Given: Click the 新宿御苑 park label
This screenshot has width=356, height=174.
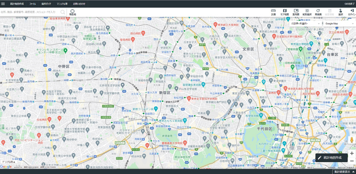Looking at the screenshot, I should click(x=167, y=136).
